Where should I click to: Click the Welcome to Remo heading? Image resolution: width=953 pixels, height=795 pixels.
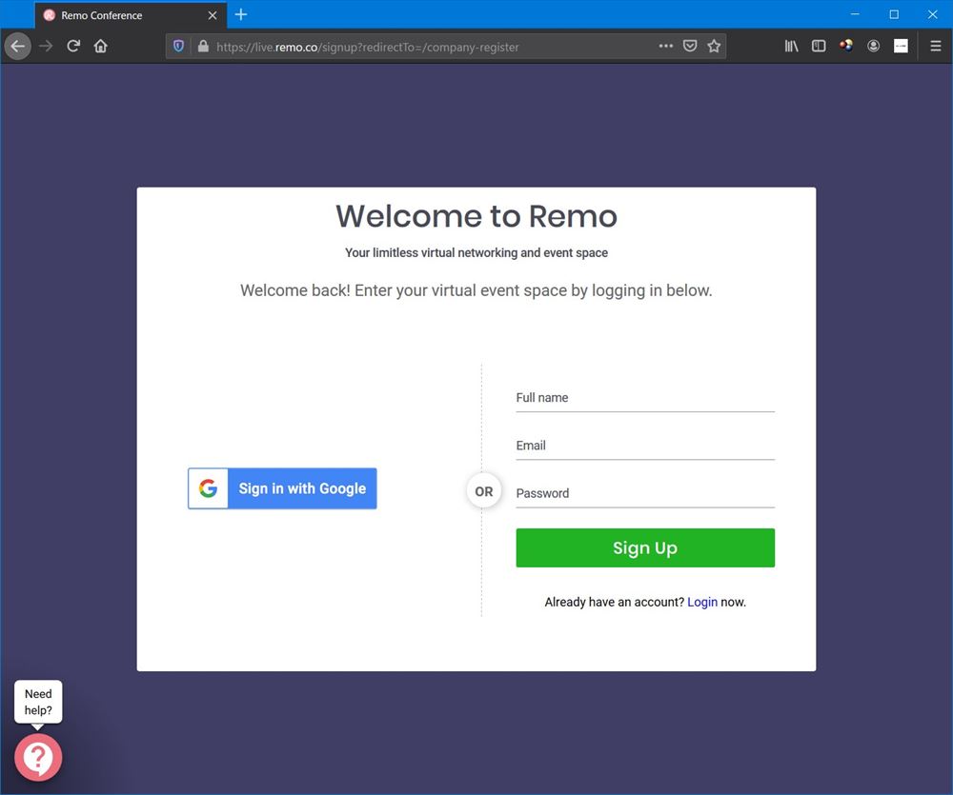coord(476,216)
